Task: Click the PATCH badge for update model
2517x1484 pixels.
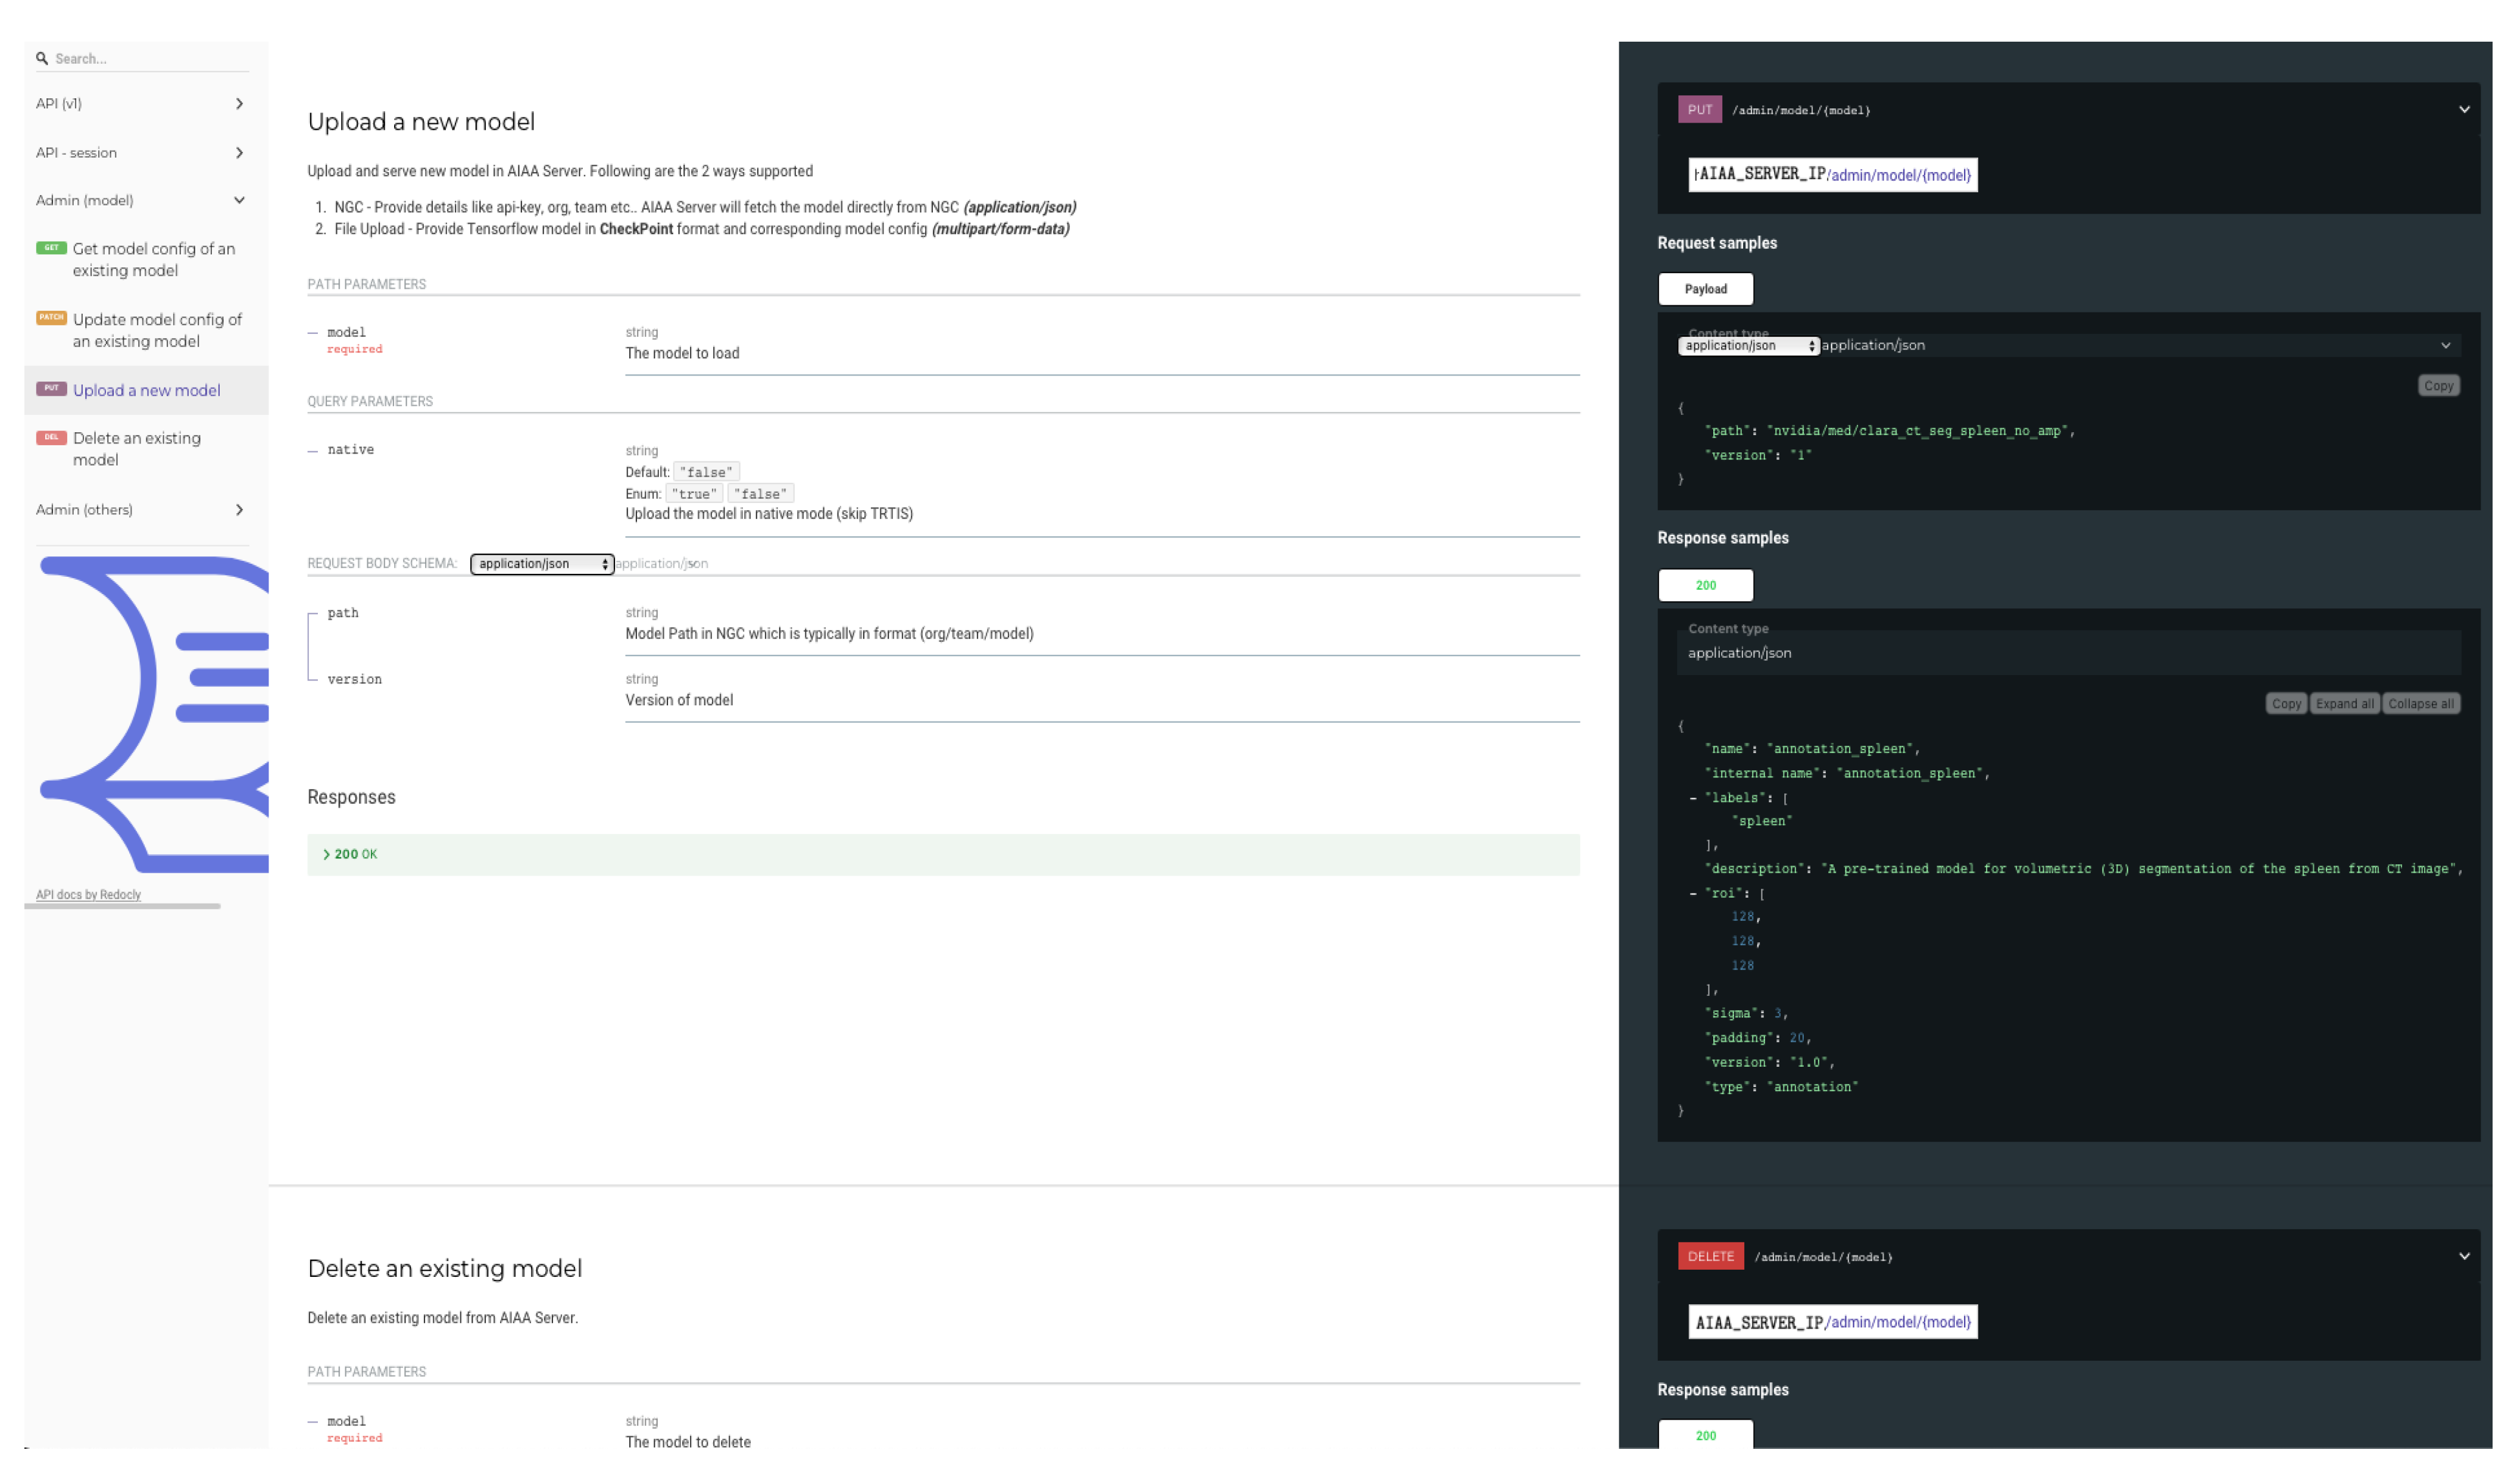Action: [x=51, y=318]
